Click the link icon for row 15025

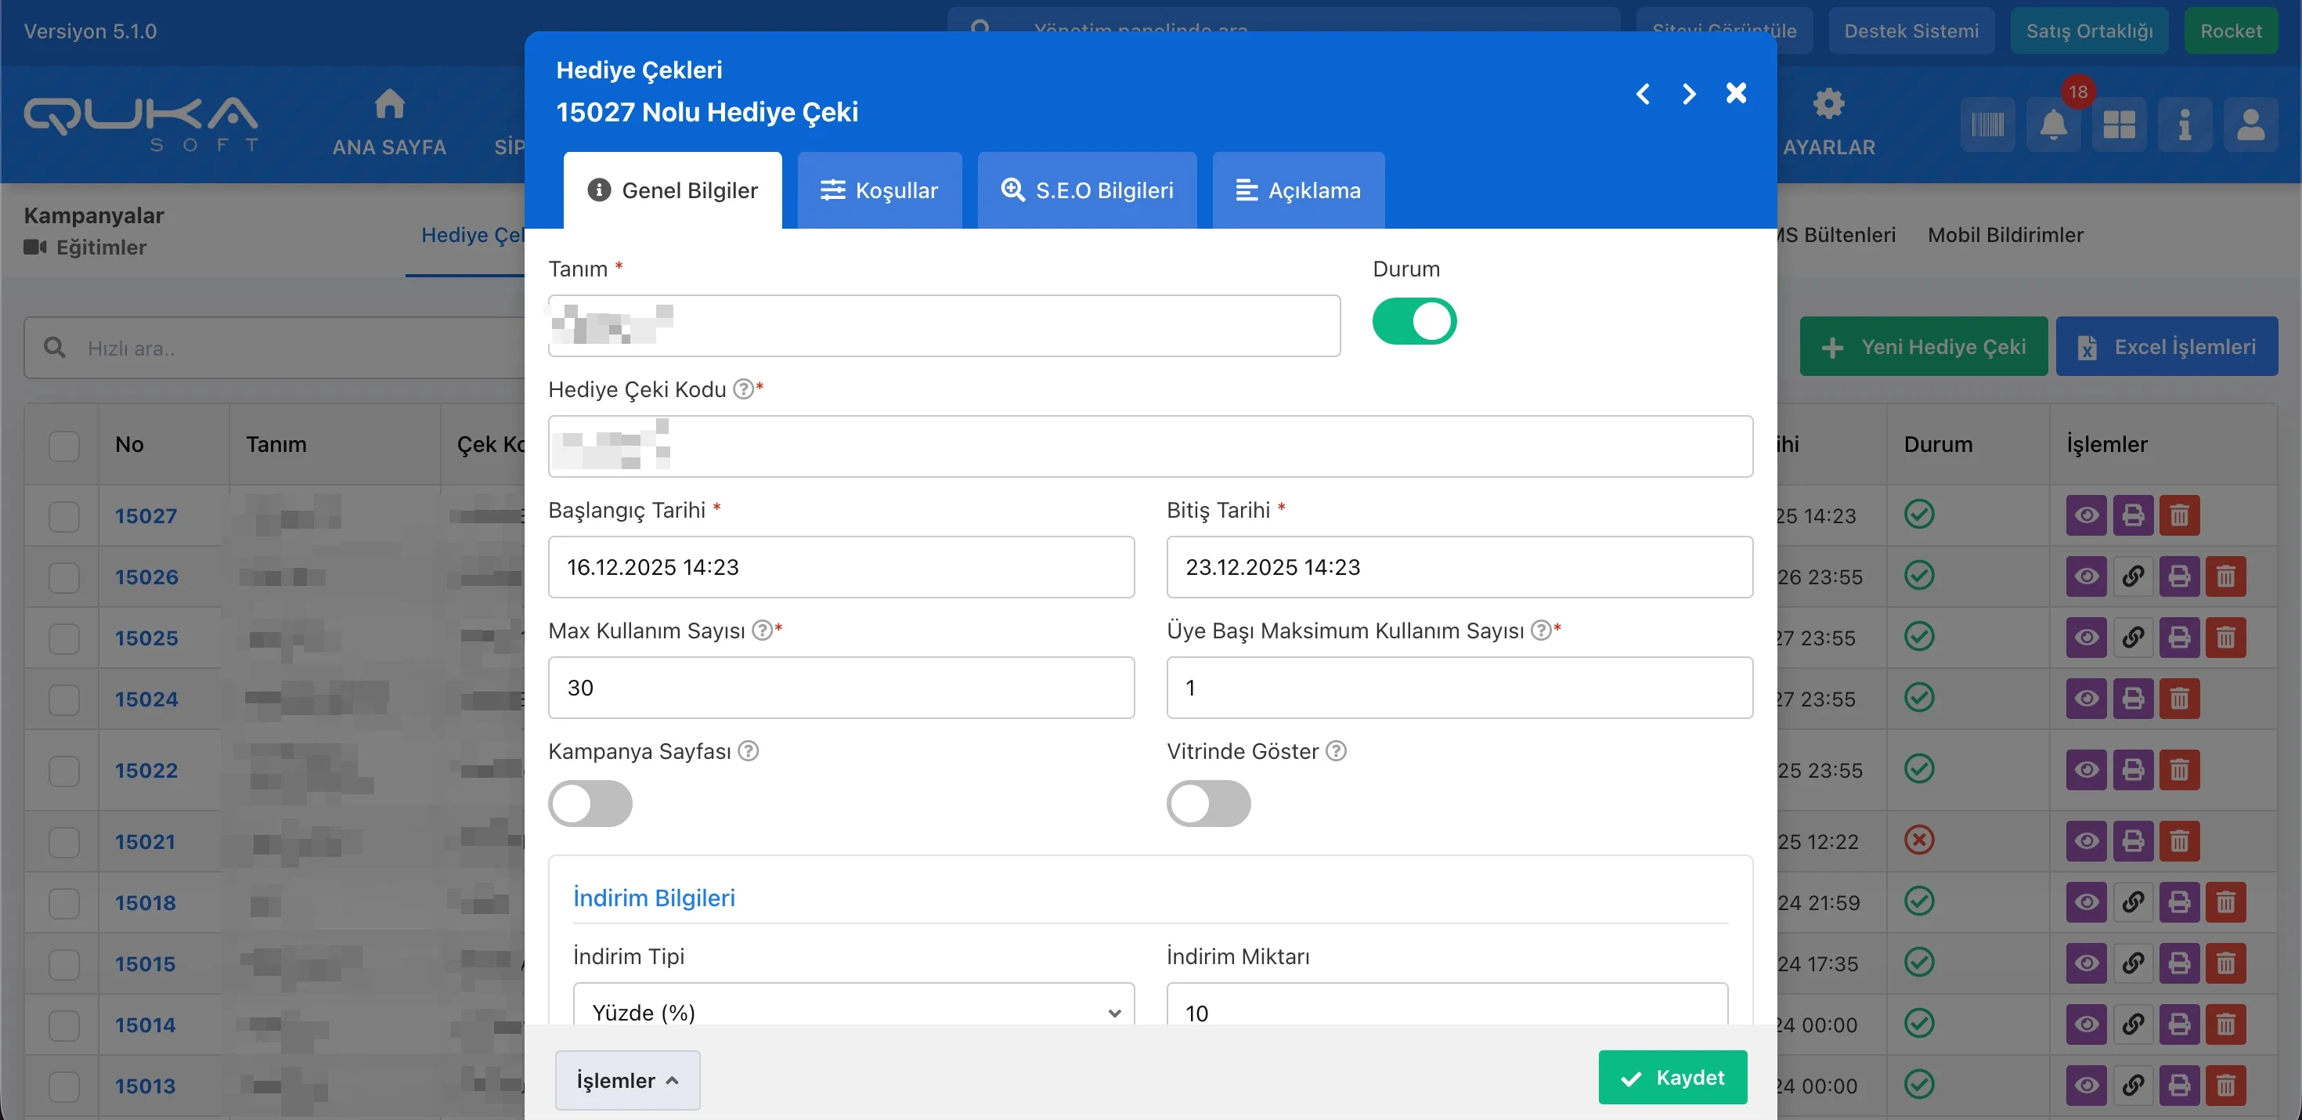tap(2132, 638)
